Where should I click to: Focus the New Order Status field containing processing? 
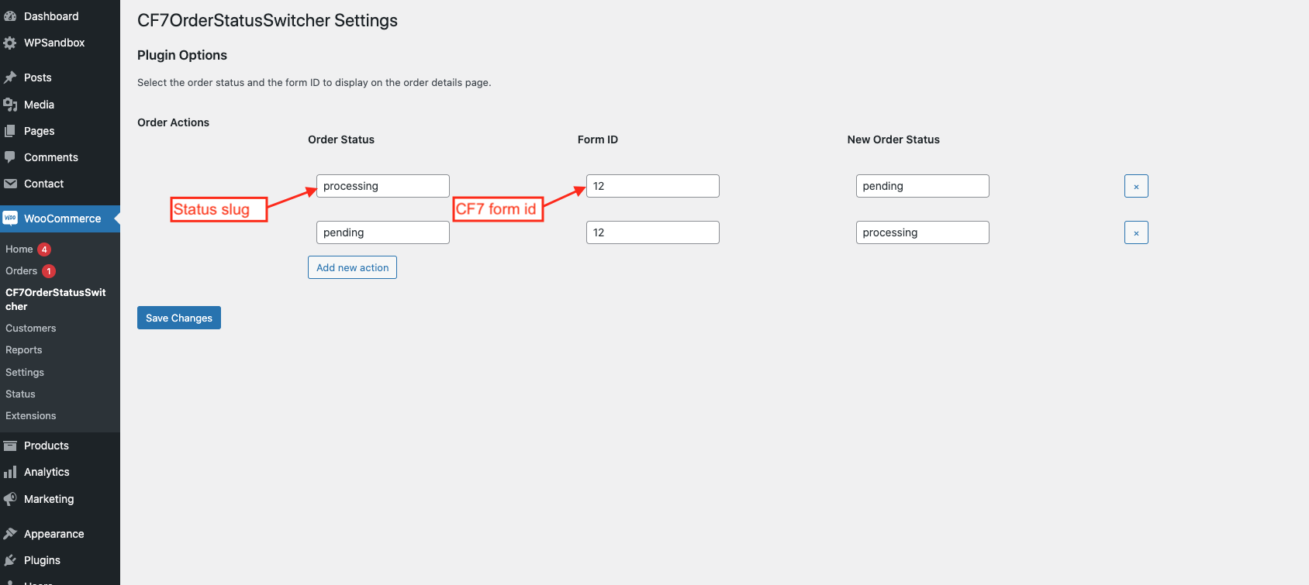tap(923, 232)
